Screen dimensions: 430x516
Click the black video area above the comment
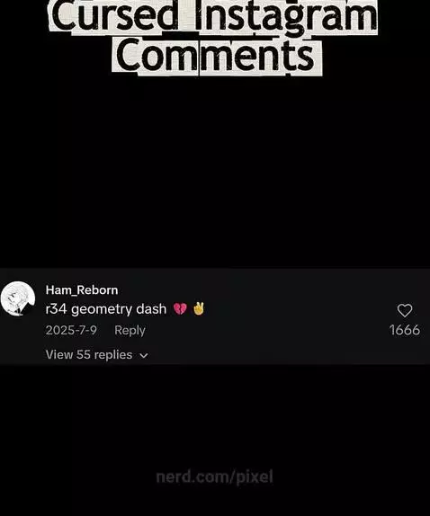pyautogui.click(x=215, y=171)
